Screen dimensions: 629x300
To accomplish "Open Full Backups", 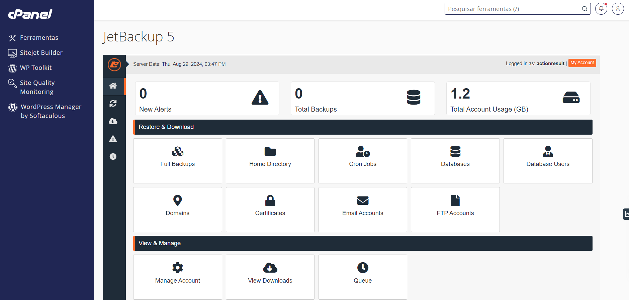I will (x=178, y=161).
